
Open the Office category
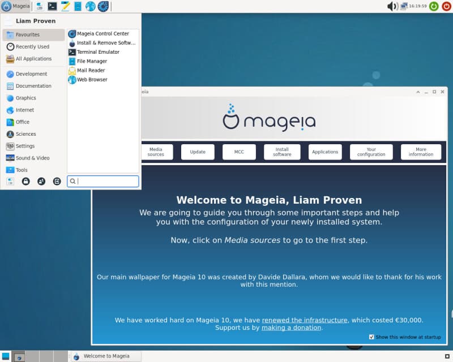point(33,122)
